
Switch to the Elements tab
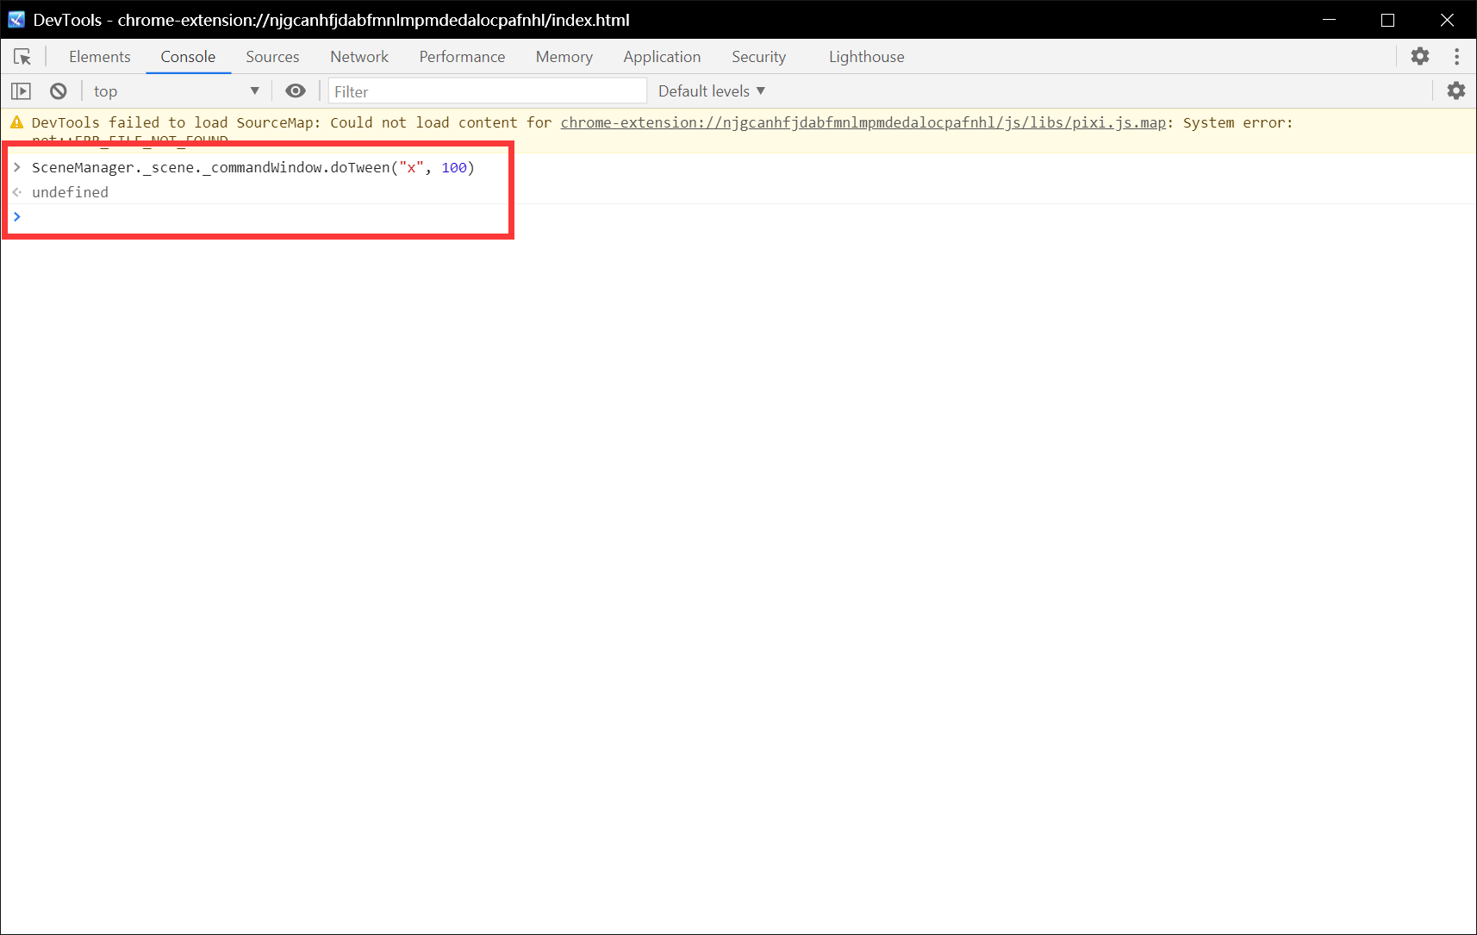100,57
